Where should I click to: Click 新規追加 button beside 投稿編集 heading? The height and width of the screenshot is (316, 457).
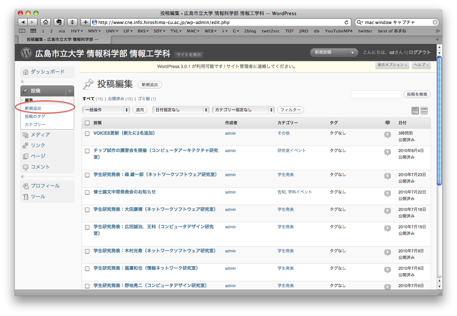coord(150,85)
